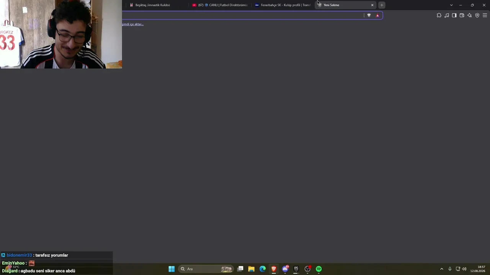This screenshot has width=490, height=275.
Task: Click the 'şimdi içe aktar...' import link
Action: (133, 24)
